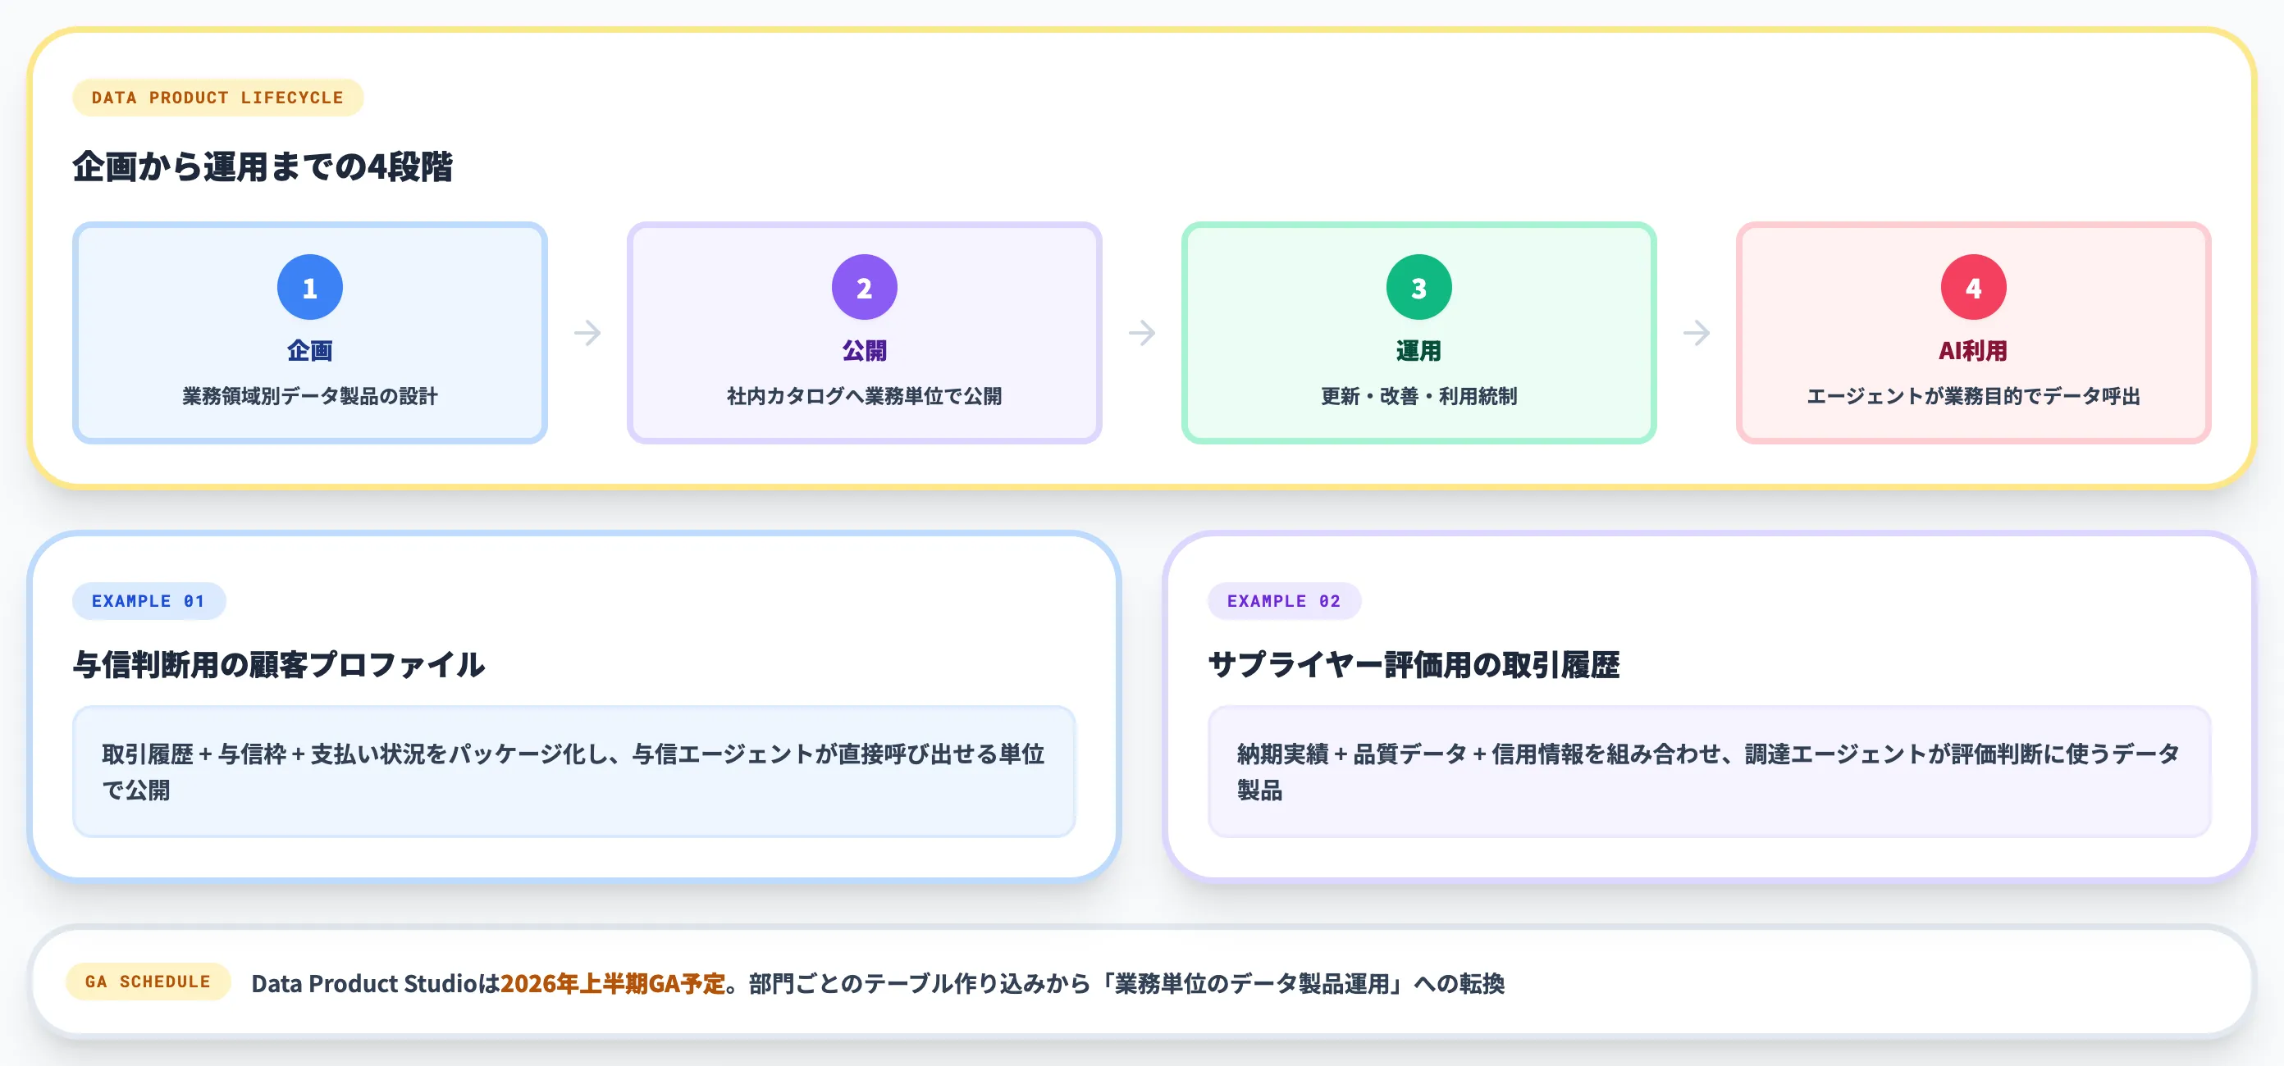Click the green step 3 circle
Viewport: 2284px width, 1066px height.
(1418, 287)
